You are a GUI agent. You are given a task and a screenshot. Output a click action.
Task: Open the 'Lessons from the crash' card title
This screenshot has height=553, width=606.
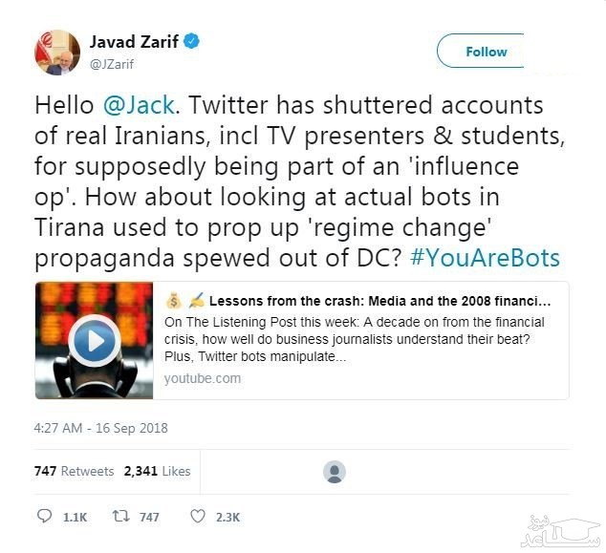379,300
